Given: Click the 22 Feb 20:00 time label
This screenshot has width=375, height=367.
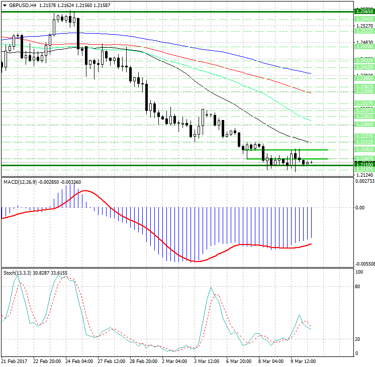Looking at the screenshot, I should point(47,361).
